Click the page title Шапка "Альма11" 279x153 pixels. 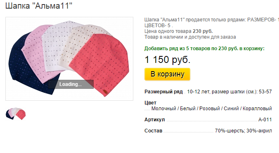(39, 6)
